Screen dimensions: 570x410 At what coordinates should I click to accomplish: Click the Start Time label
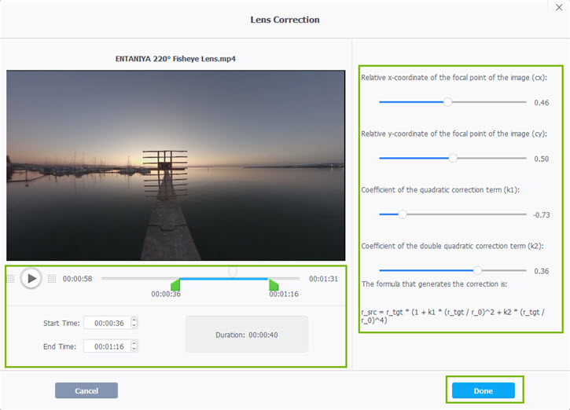click(x=61, y=323)
